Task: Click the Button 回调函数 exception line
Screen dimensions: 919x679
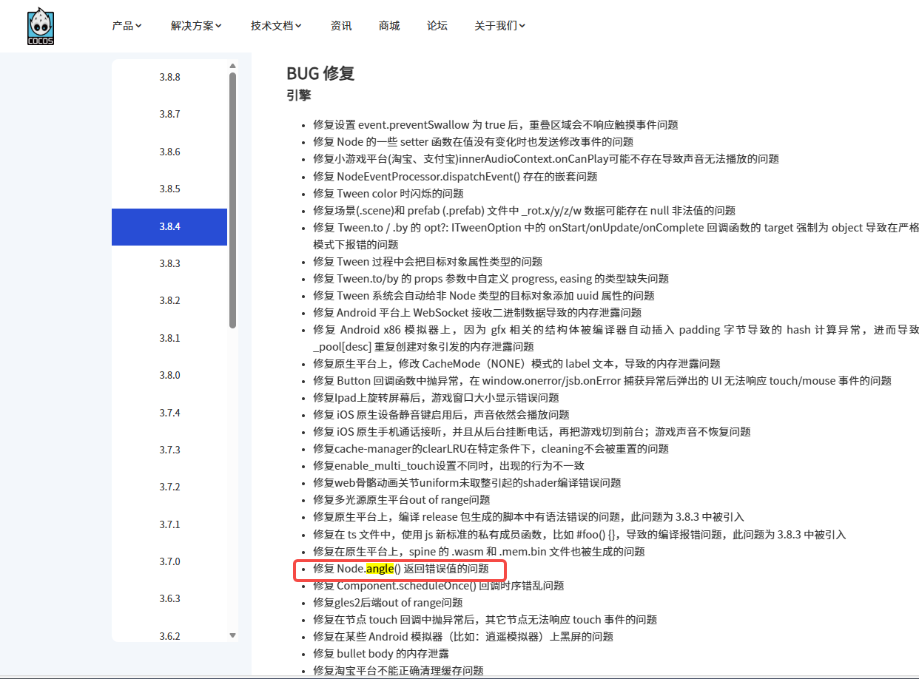Action: 602,381
